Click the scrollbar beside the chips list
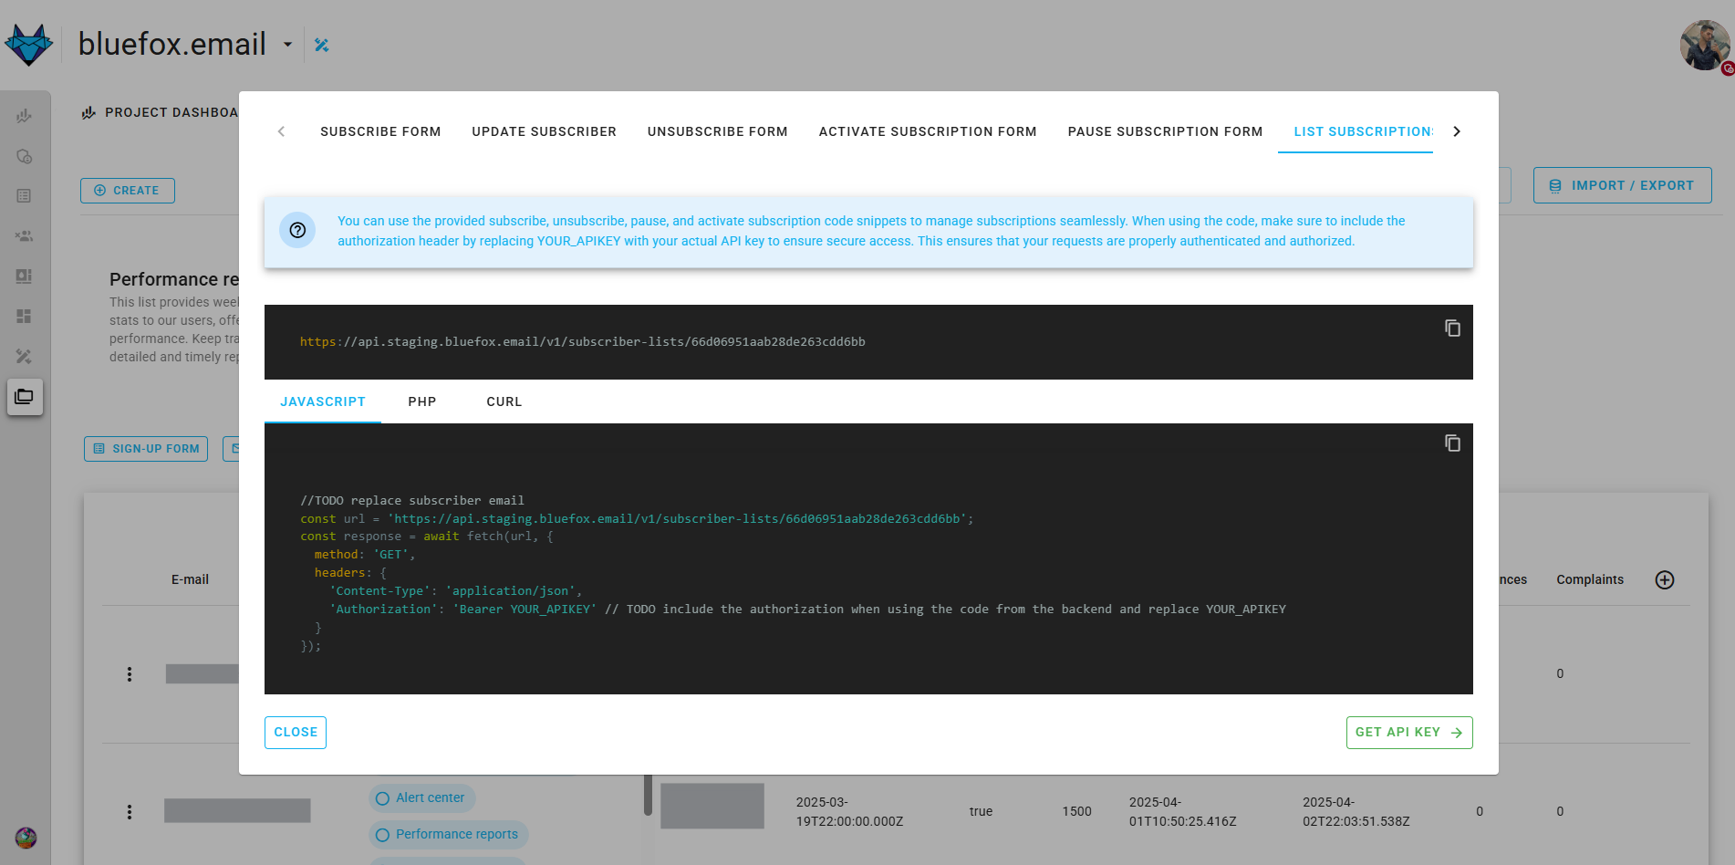This screenshot has width=1735, height=865. pyautogui.click(x=648, y=795)
